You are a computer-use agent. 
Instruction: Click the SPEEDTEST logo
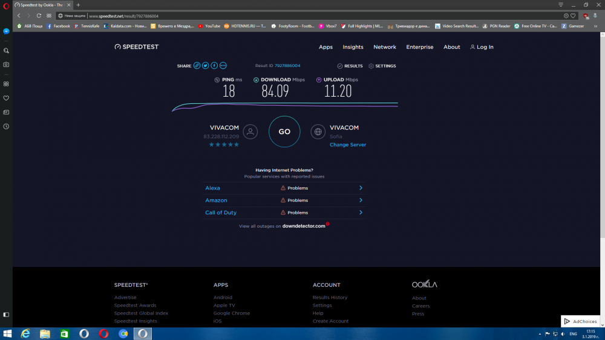137,47
